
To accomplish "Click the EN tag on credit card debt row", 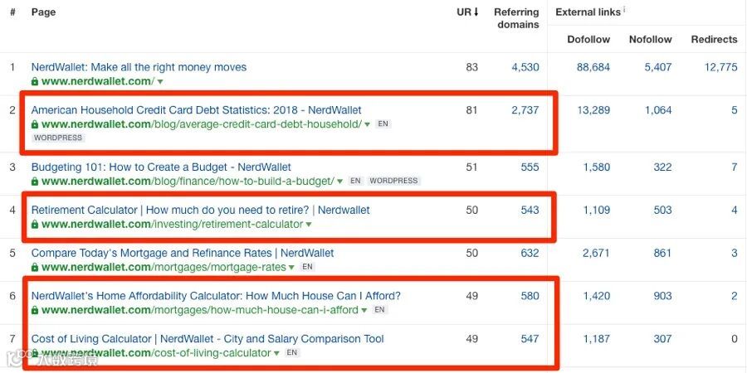I will [x=383, y=124].
